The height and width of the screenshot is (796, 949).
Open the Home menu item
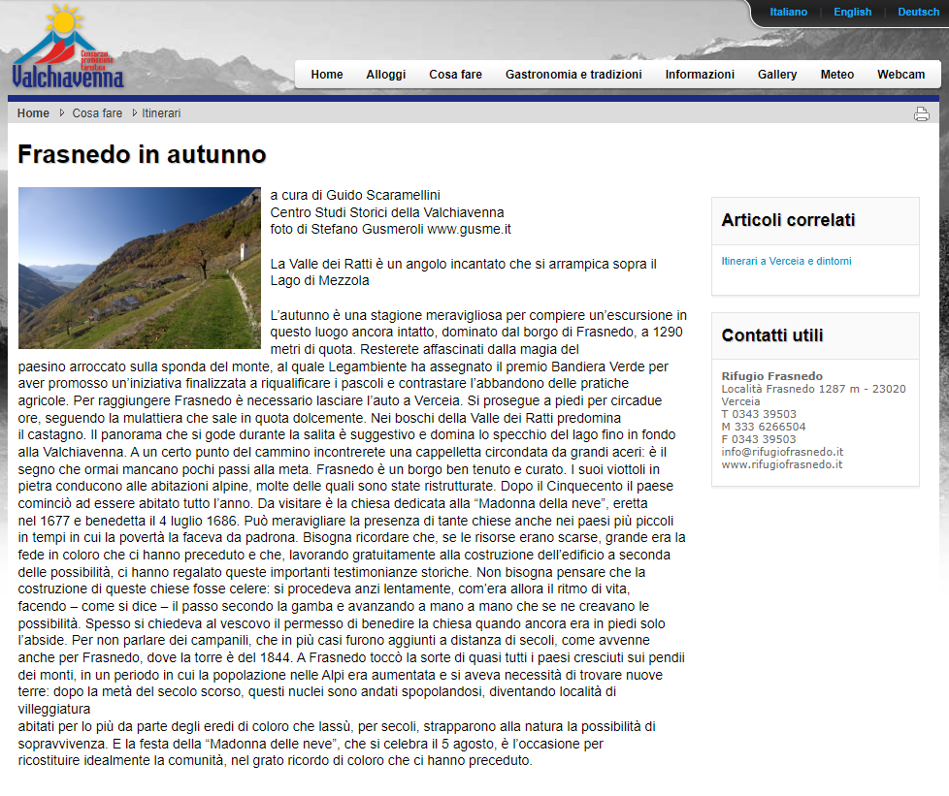(x=327, y=75)
